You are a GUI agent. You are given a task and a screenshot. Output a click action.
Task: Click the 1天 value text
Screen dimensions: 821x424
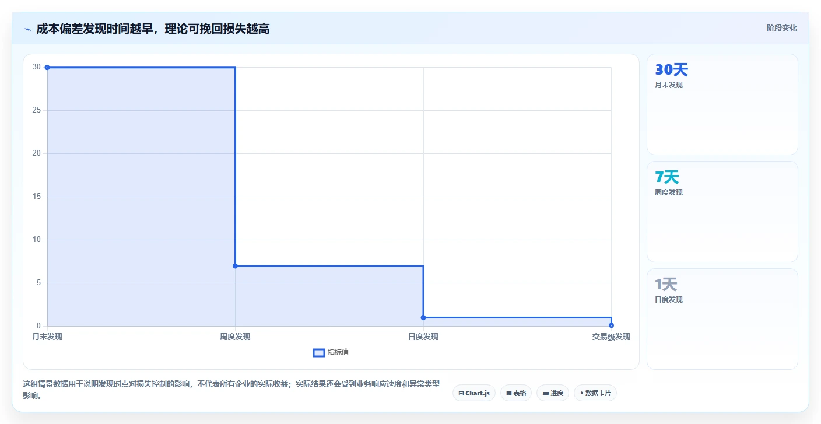(666, 285)
